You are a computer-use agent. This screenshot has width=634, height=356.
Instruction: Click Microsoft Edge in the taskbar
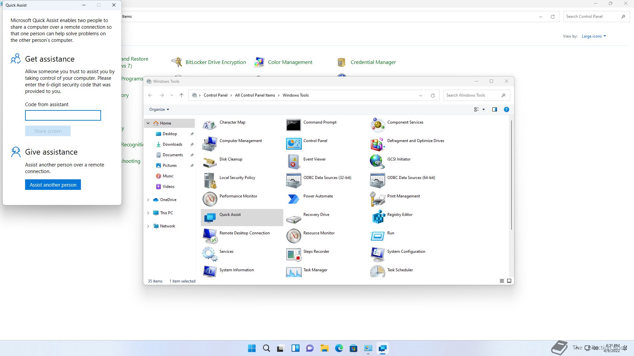(x=339, y=348)
